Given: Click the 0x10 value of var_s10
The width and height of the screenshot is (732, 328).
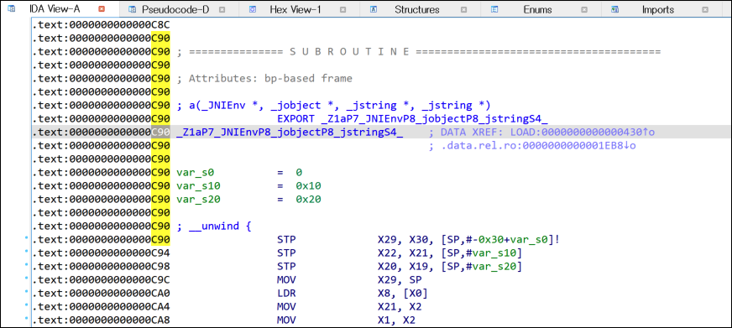Looking at the screenshot, I should click(308, 186).
